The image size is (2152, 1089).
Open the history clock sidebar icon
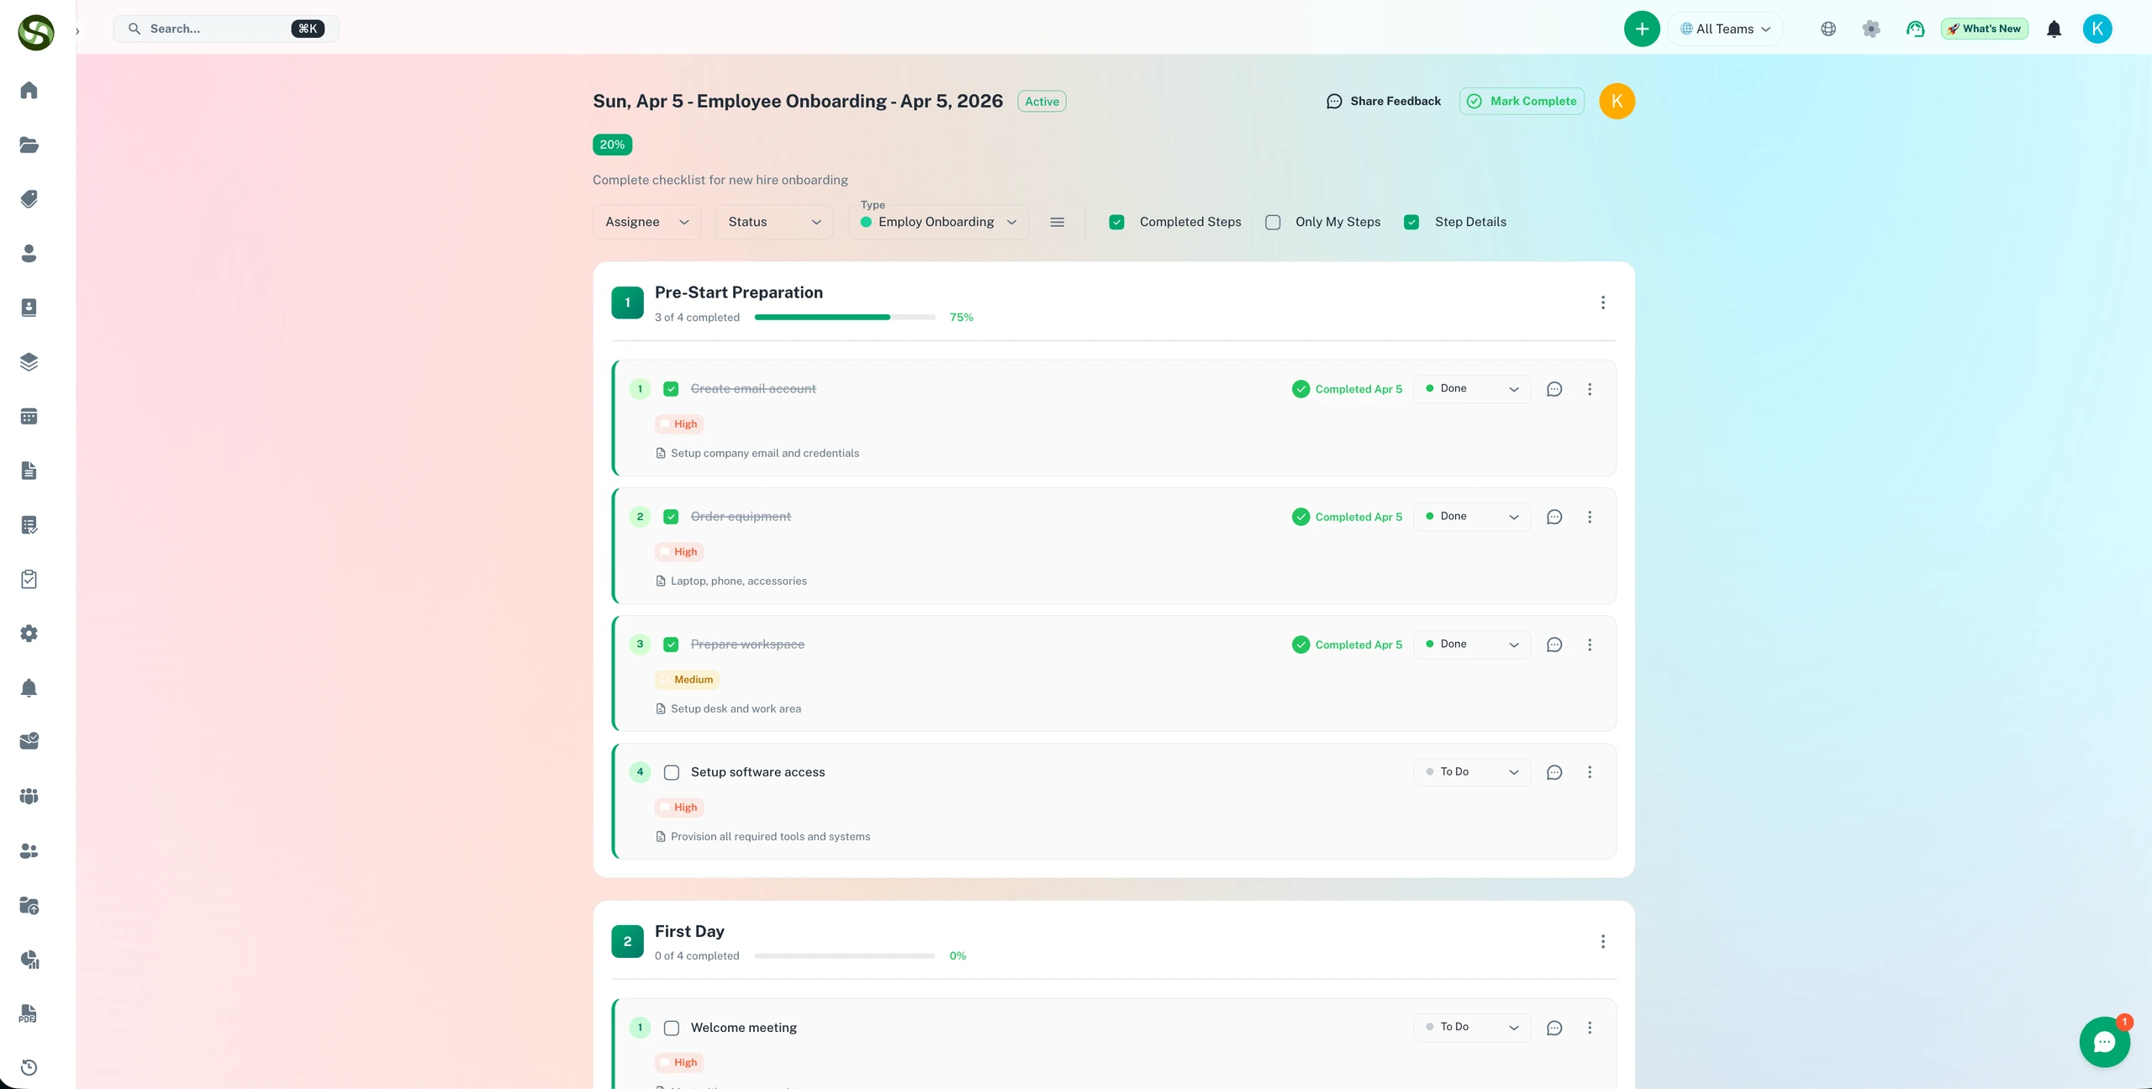click(x=29, y=1067)
